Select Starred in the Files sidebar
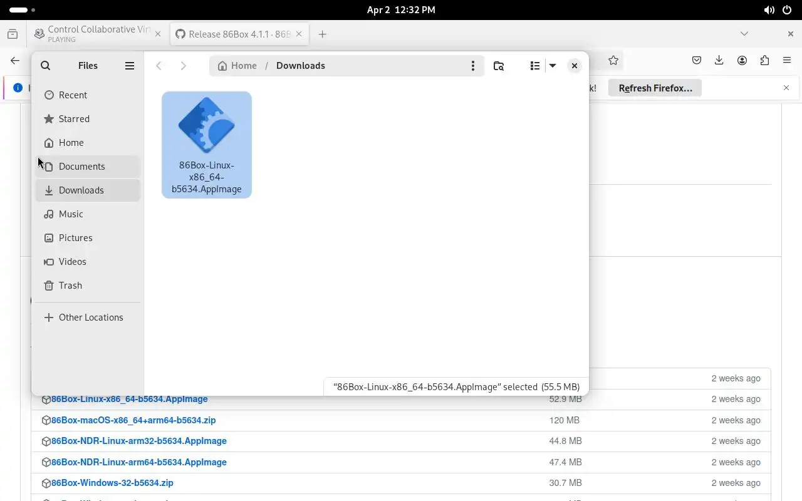802x501 pixels. pos(88,118)
